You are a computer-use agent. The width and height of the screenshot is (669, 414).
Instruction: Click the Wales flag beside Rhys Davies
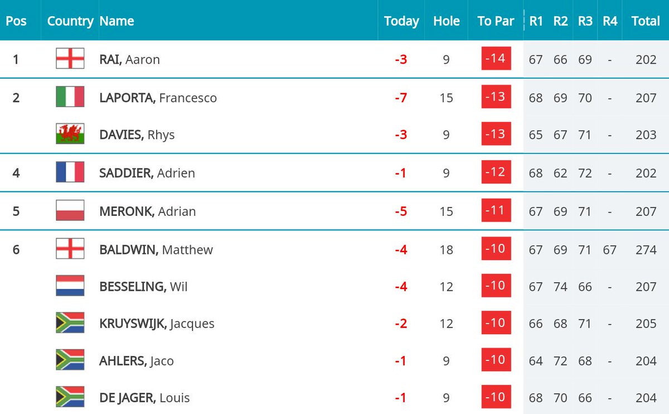click(70, 134)
